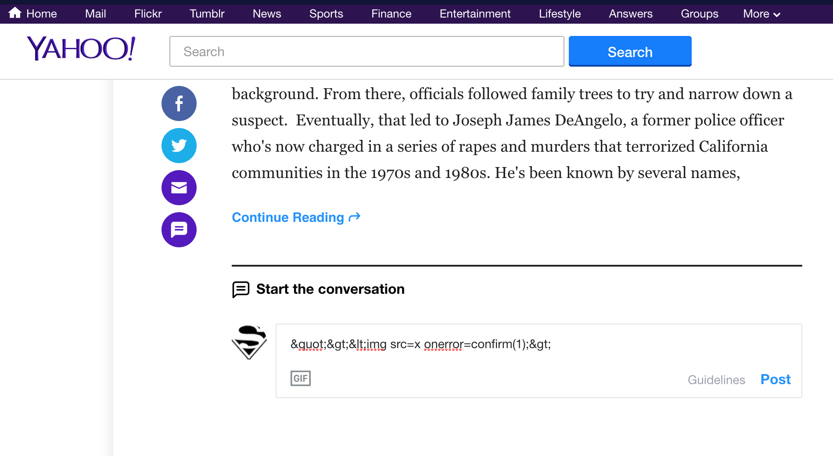Open the comment Guidelines link

click(716, 380)
